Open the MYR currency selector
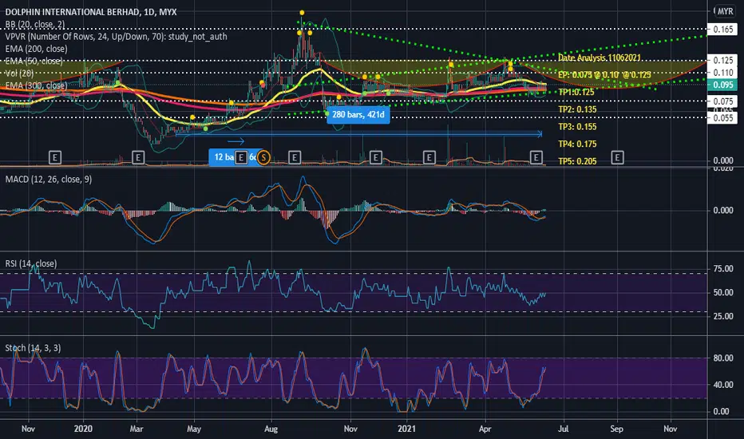 click(x=725, y=11)
